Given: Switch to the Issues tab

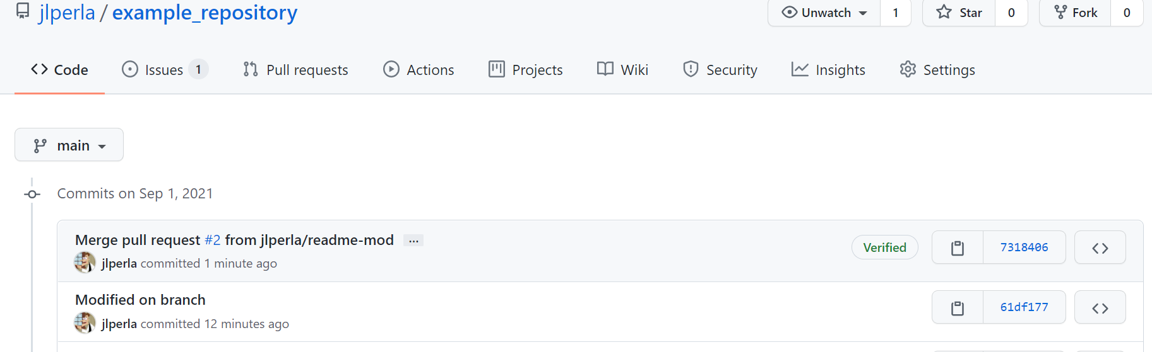Looking at the screenshot, I should pyautogui.click(x=164, y=70).
